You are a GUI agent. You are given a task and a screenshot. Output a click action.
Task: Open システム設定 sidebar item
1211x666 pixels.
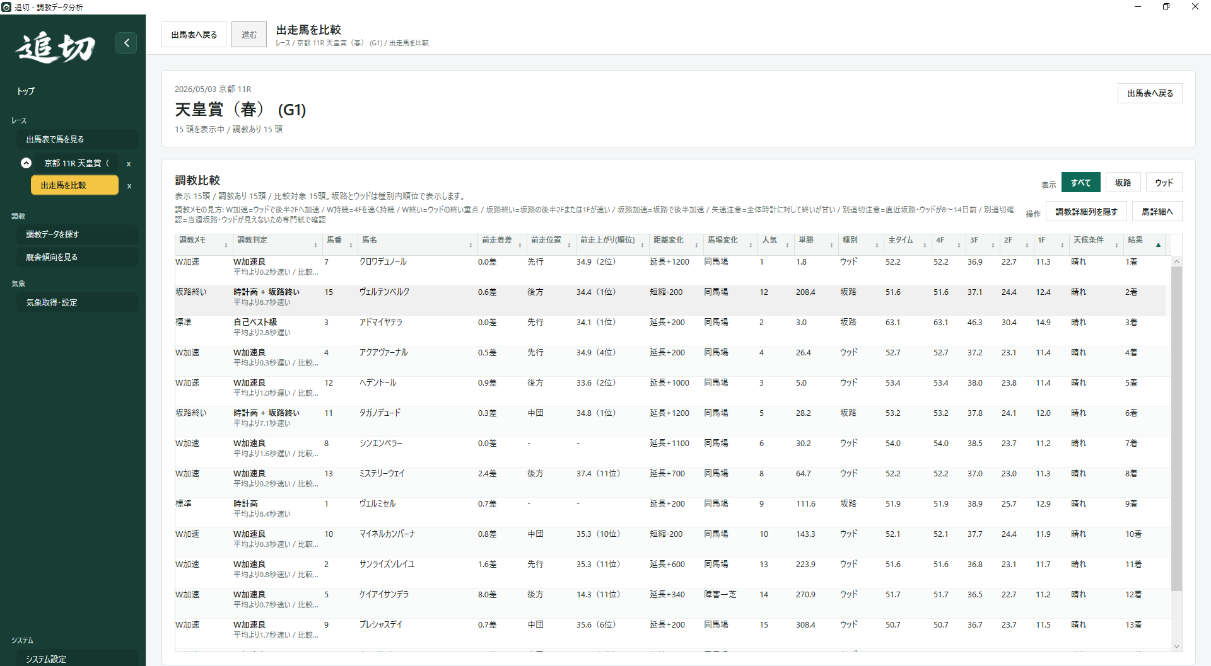point(77,658)
